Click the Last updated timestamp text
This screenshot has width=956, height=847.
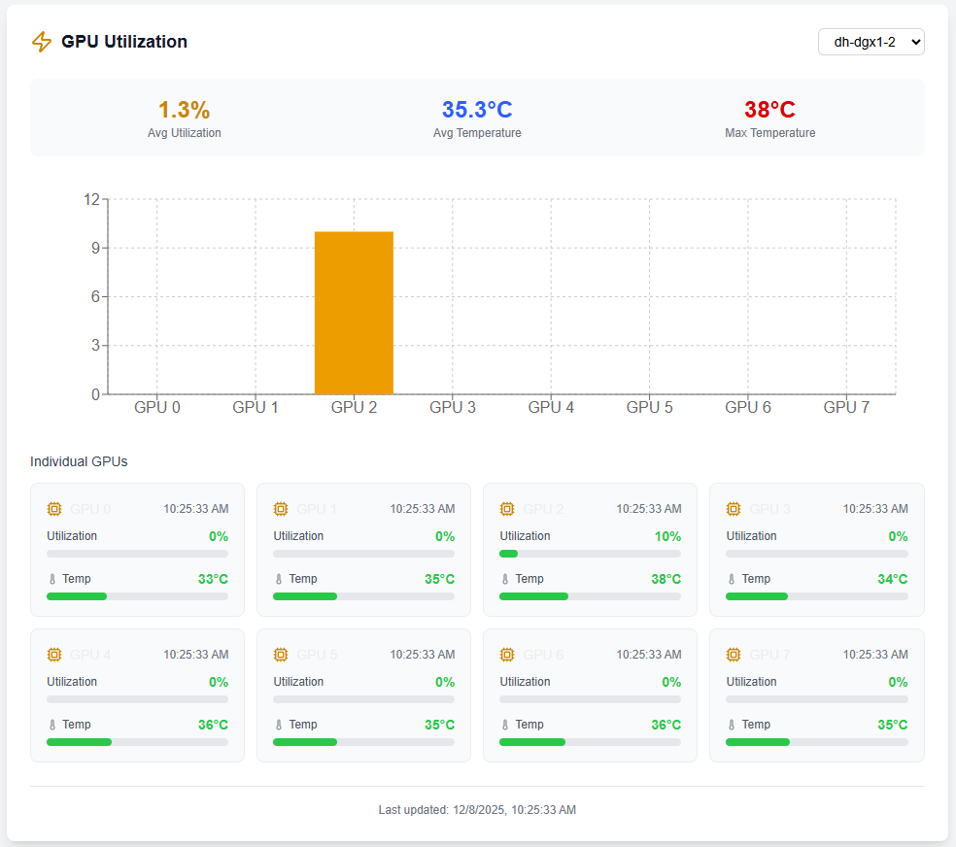(x=477, y=809)
